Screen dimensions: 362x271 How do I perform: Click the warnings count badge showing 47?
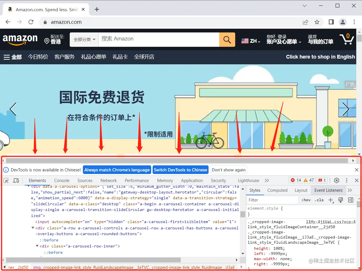(x=309, y=180)
